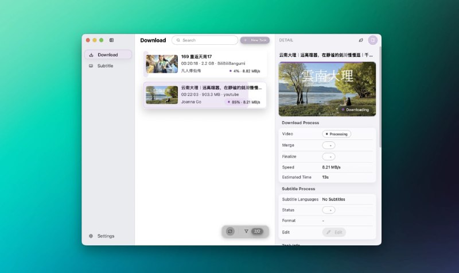Click the leaf icon in the Detail header

point(361,40)
